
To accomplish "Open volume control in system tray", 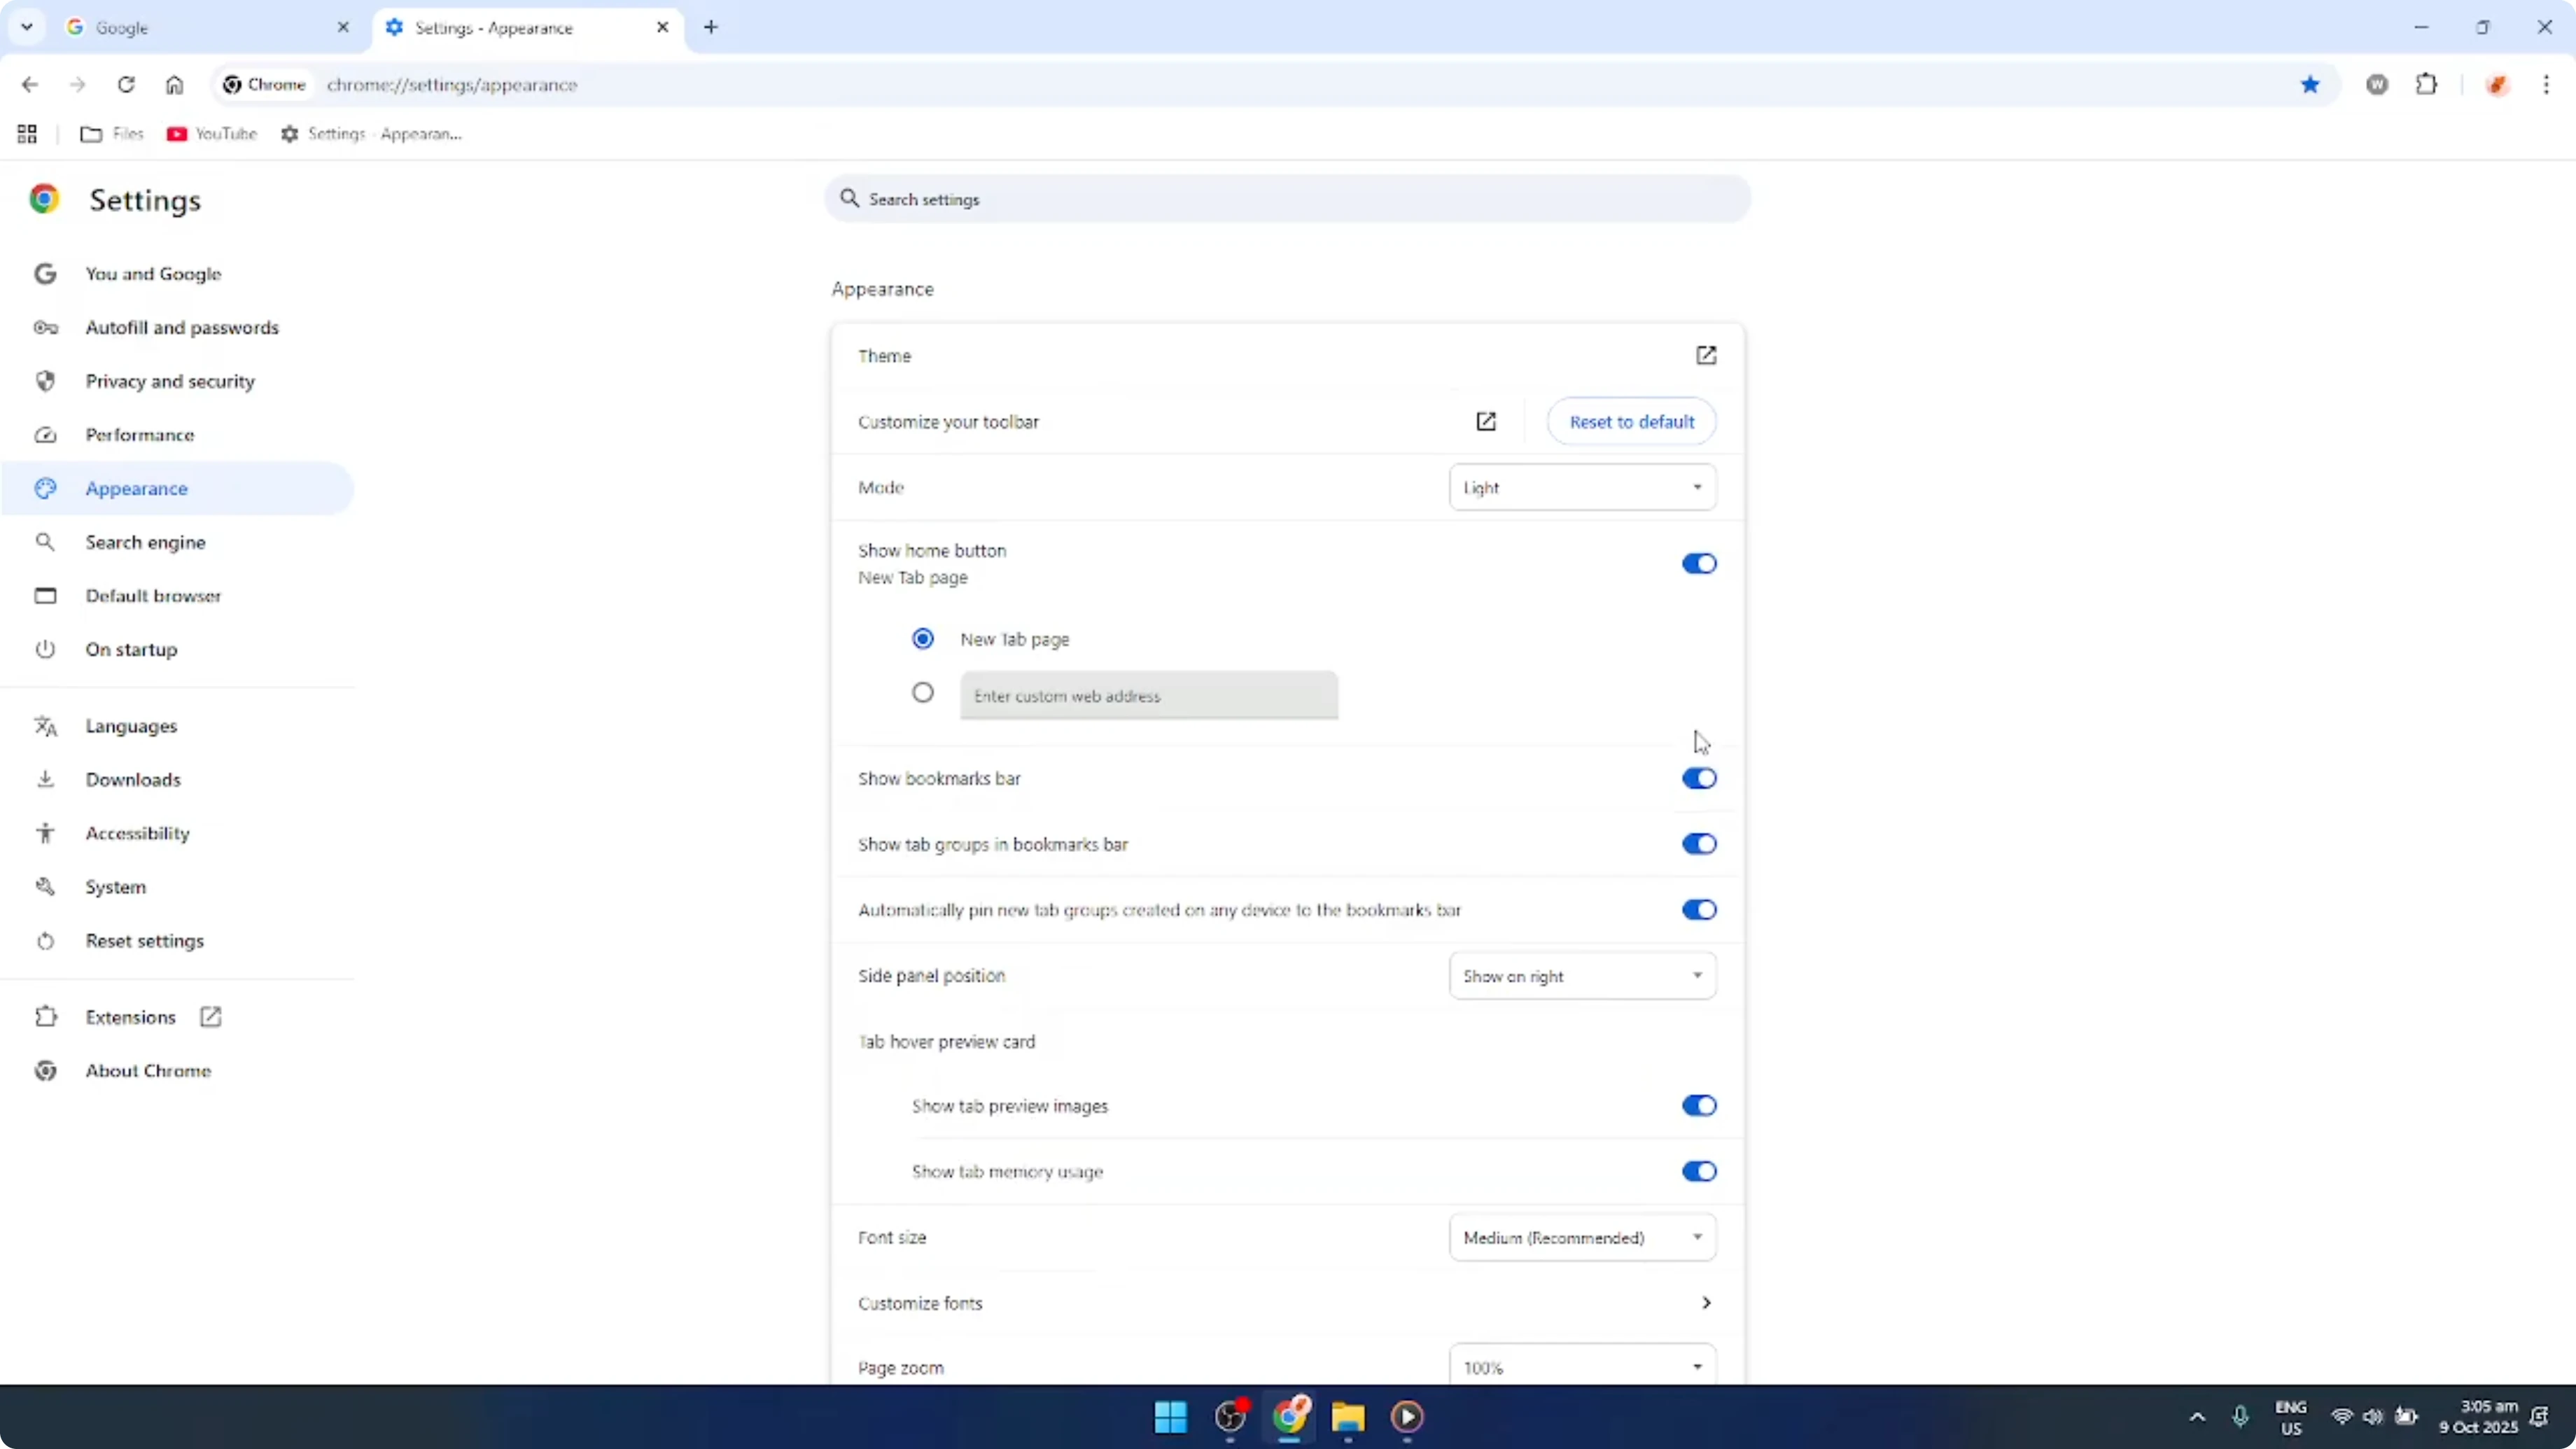I will 2372,1417.
